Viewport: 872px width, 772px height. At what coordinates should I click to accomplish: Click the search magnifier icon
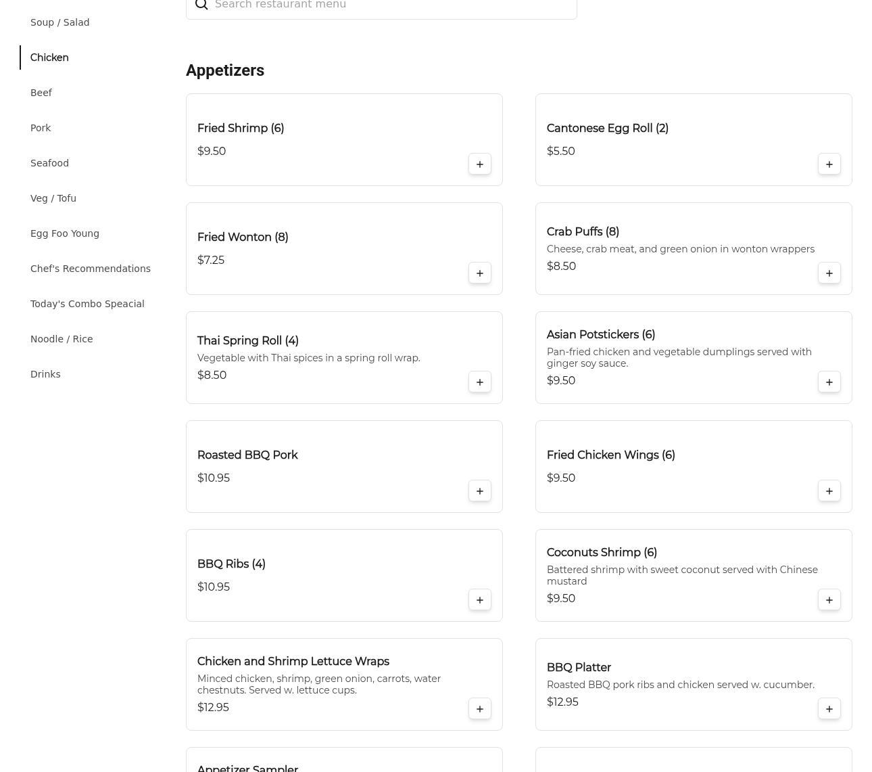(x=201, y=5)
